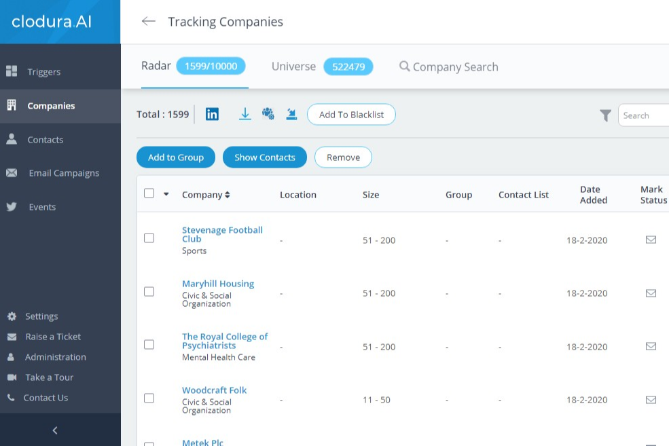Click the 522479 Universe count badge
The width and height of the screenshot is (669, 446).
tap(348, 67)
